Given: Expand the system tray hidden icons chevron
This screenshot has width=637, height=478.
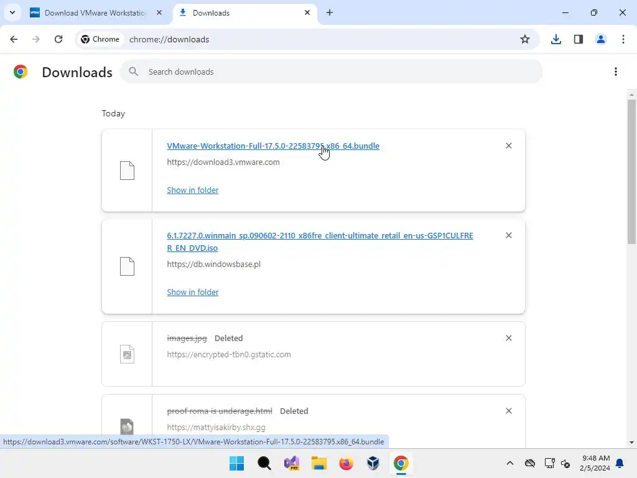Looking at the screenshot, I should [510, 463].
